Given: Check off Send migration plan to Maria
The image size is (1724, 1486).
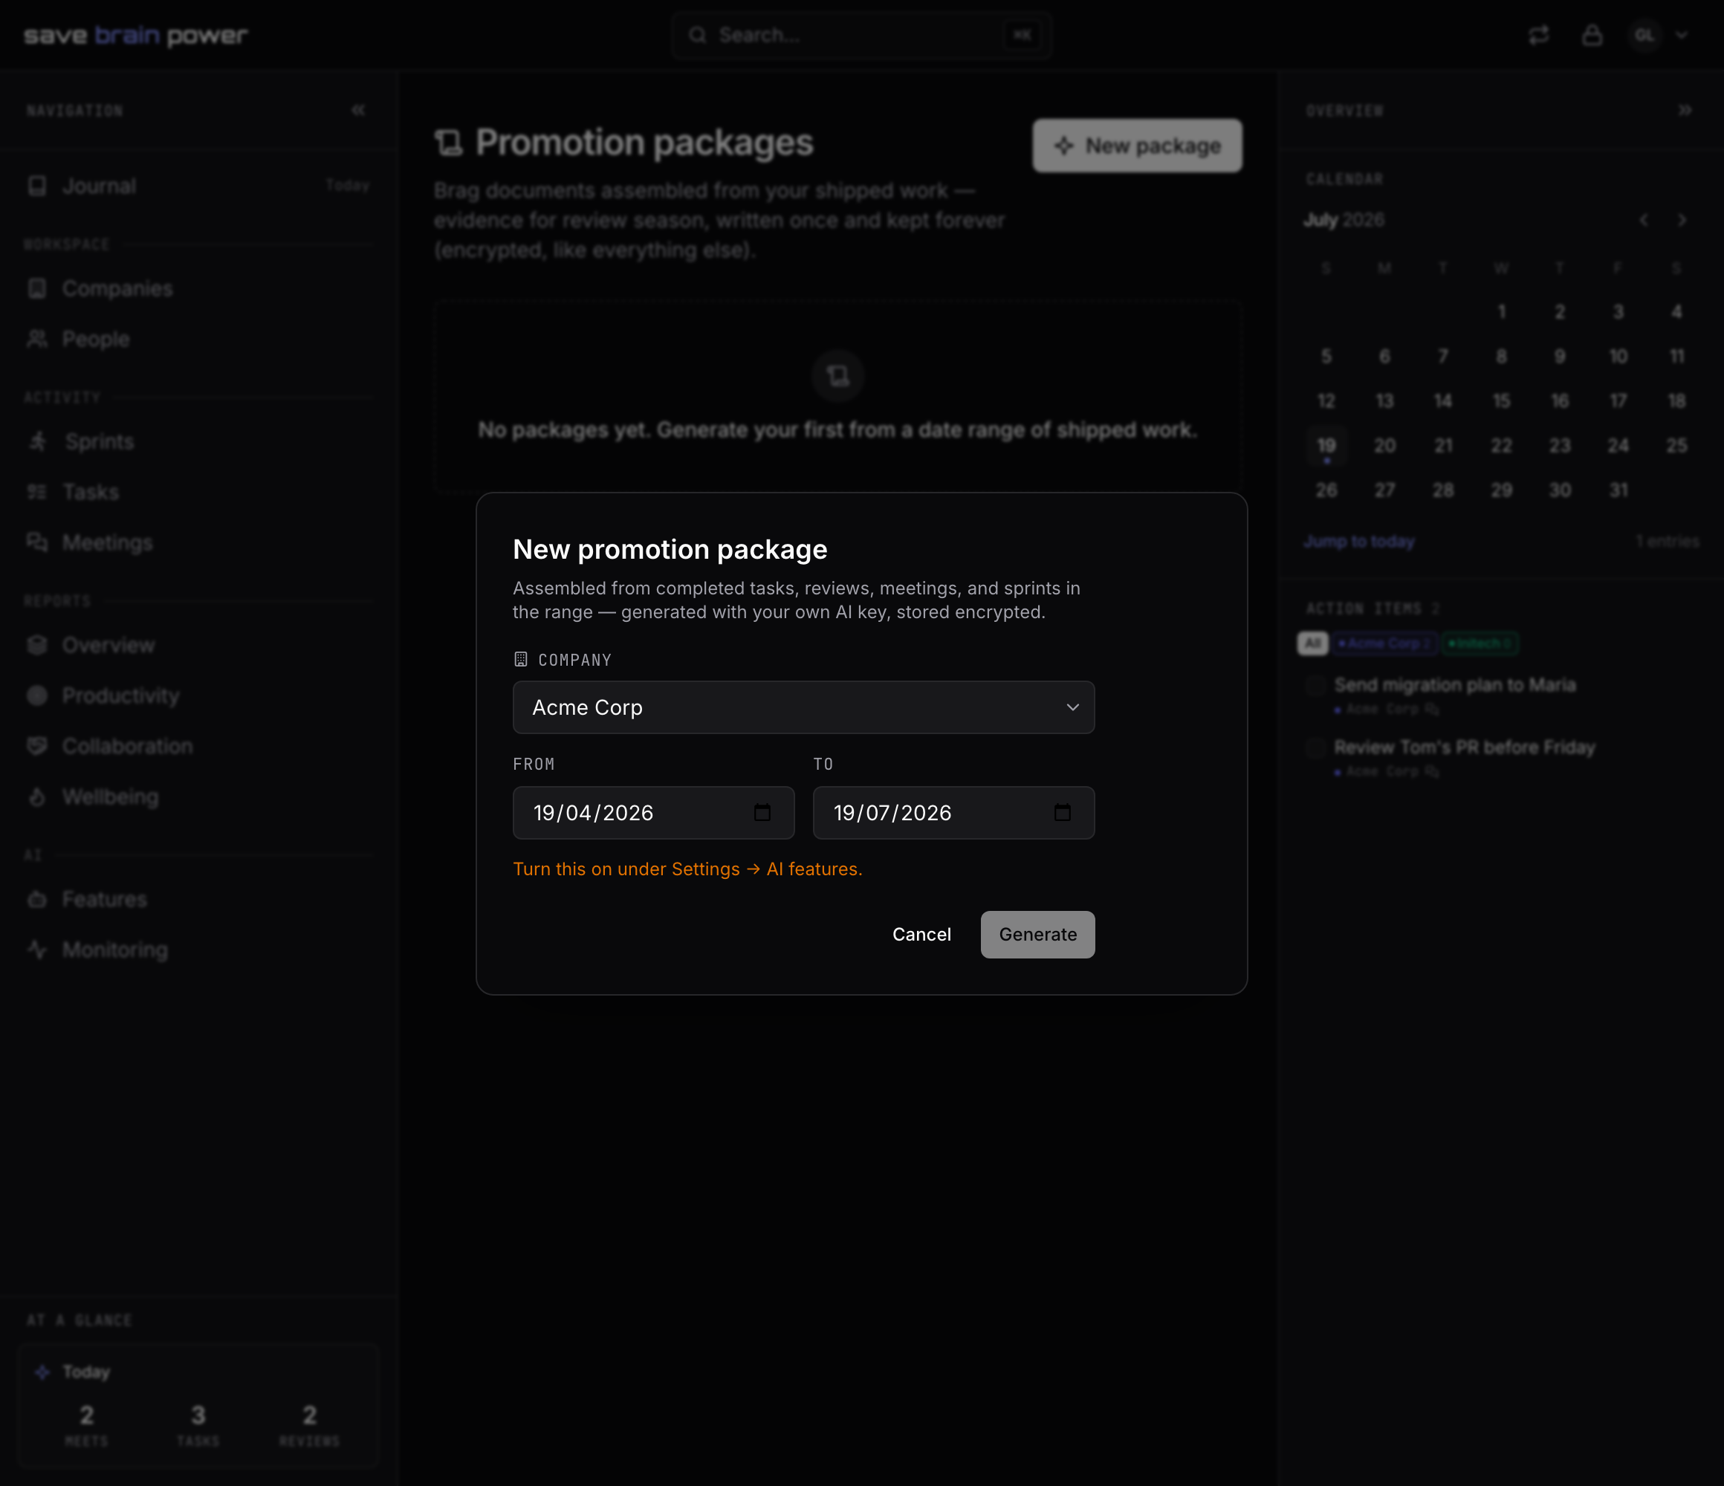Looking at the screenshot, I should [x=1315, y=686].
